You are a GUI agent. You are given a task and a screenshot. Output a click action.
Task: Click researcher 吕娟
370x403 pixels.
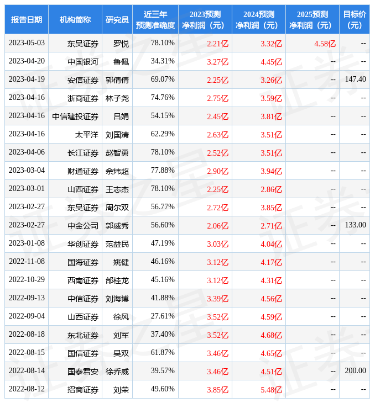pos(121,116)
